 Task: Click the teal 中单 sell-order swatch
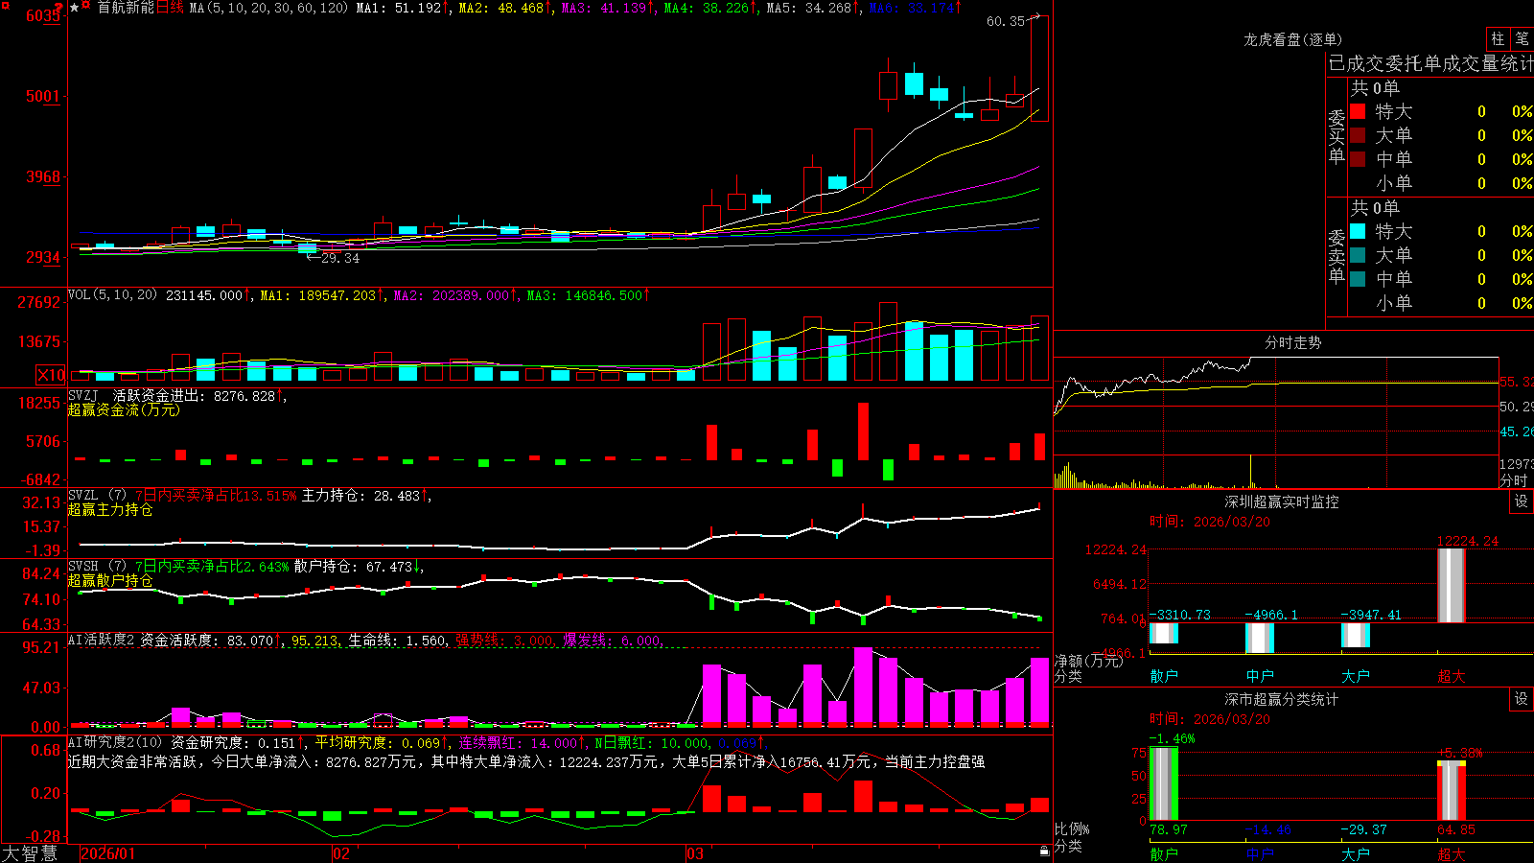(1358, 279)
